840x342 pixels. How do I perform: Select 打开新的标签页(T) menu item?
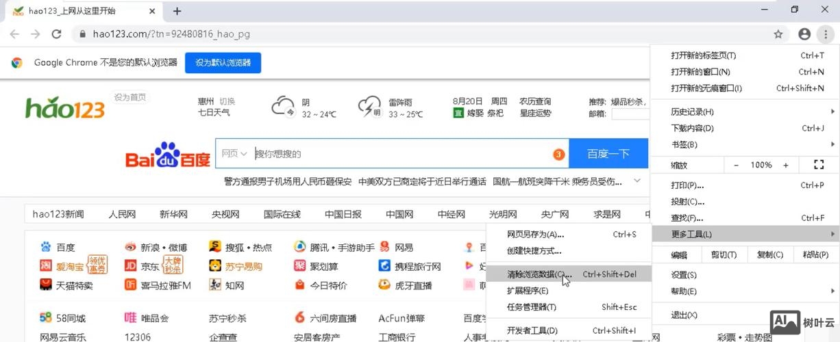[745, 55]
